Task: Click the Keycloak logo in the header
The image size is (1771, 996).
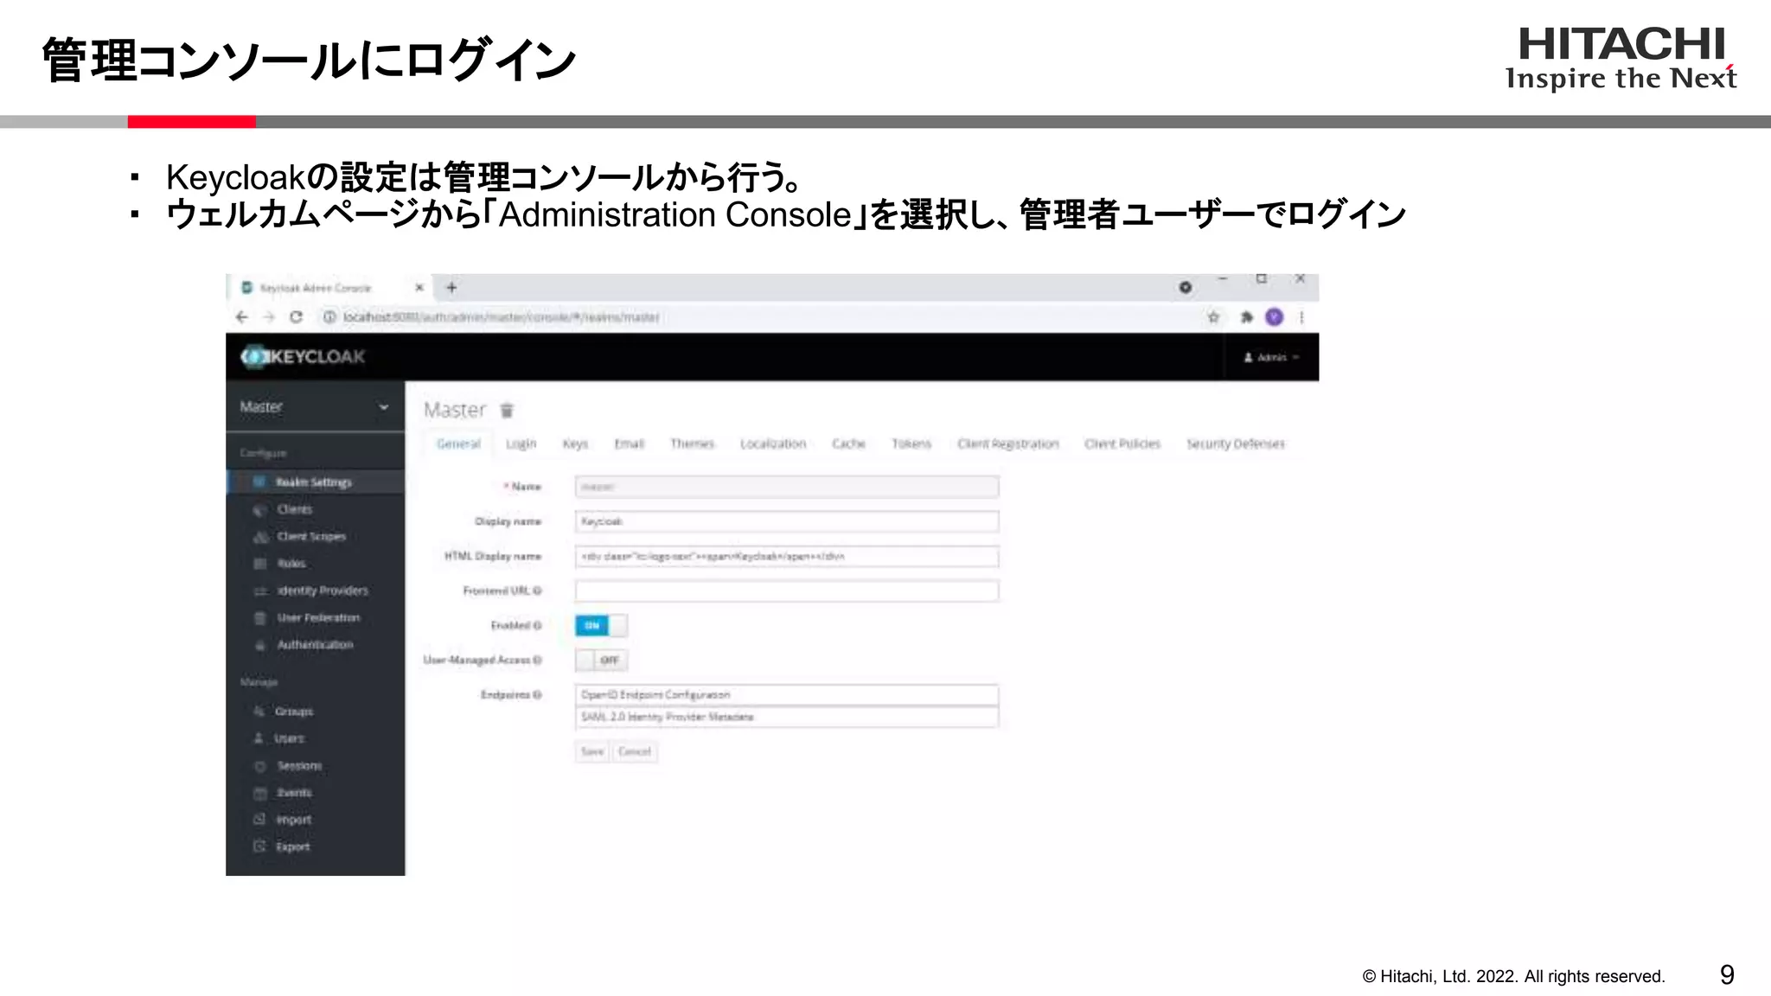Action: click(303, 356)
